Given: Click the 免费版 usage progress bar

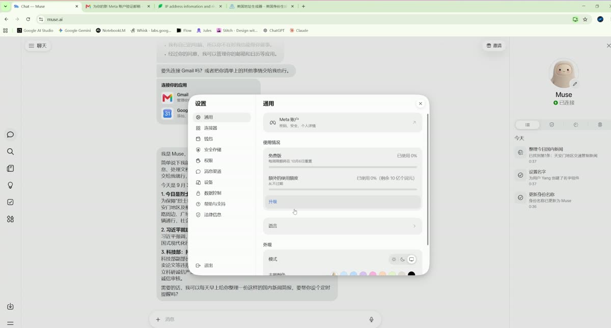Looking at the screenshot, I should tap(343, 167).
